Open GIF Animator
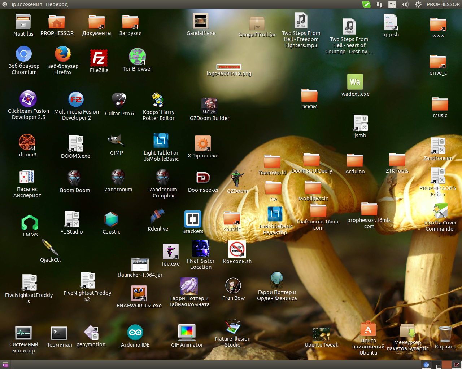Viewport: 462px width, 369px height. (x=187, y=333)
